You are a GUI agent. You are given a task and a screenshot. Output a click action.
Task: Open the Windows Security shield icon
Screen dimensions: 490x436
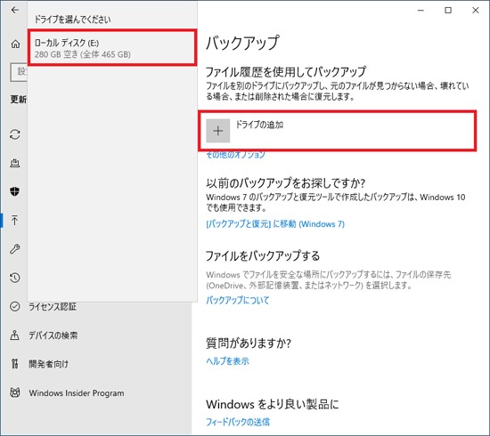pos(14,191)
